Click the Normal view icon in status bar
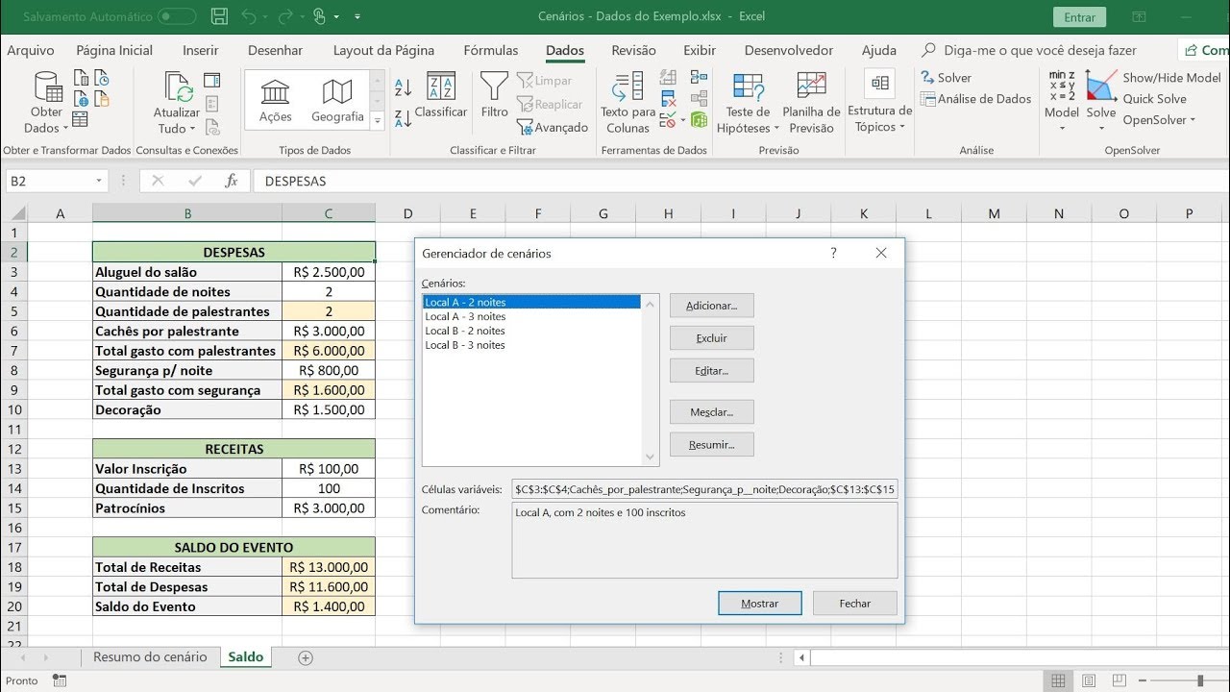The width and height of the screenshot is (1230, 692). 1058,680
